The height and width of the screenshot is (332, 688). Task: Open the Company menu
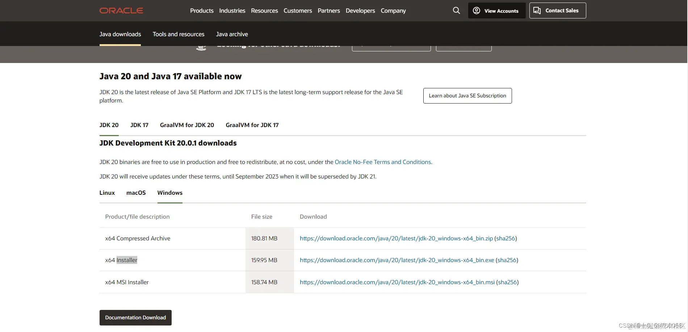pos(393,10)
